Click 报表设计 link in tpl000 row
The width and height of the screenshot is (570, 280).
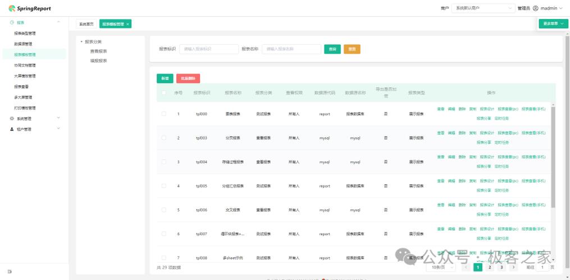point(487,109)
